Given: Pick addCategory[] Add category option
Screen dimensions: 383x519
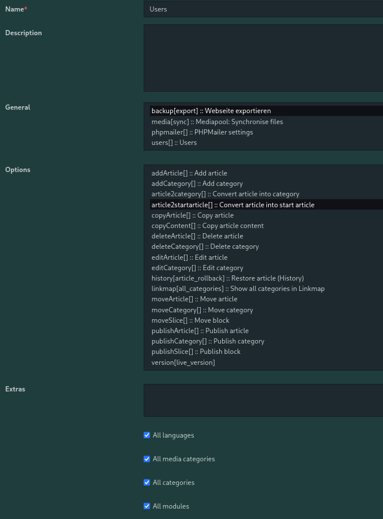Looking at the screenshot, I should pyautogui.click(x=197, y=184).
